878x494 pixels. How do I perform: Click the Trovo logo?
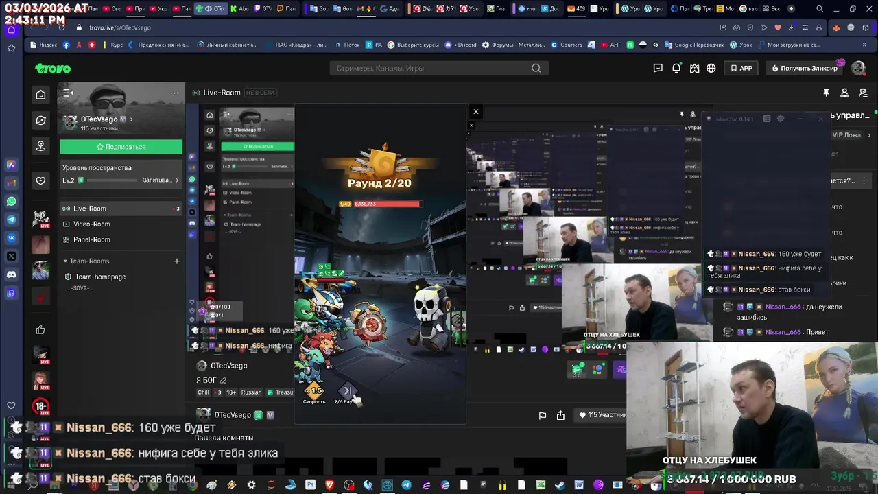(53, 69)
